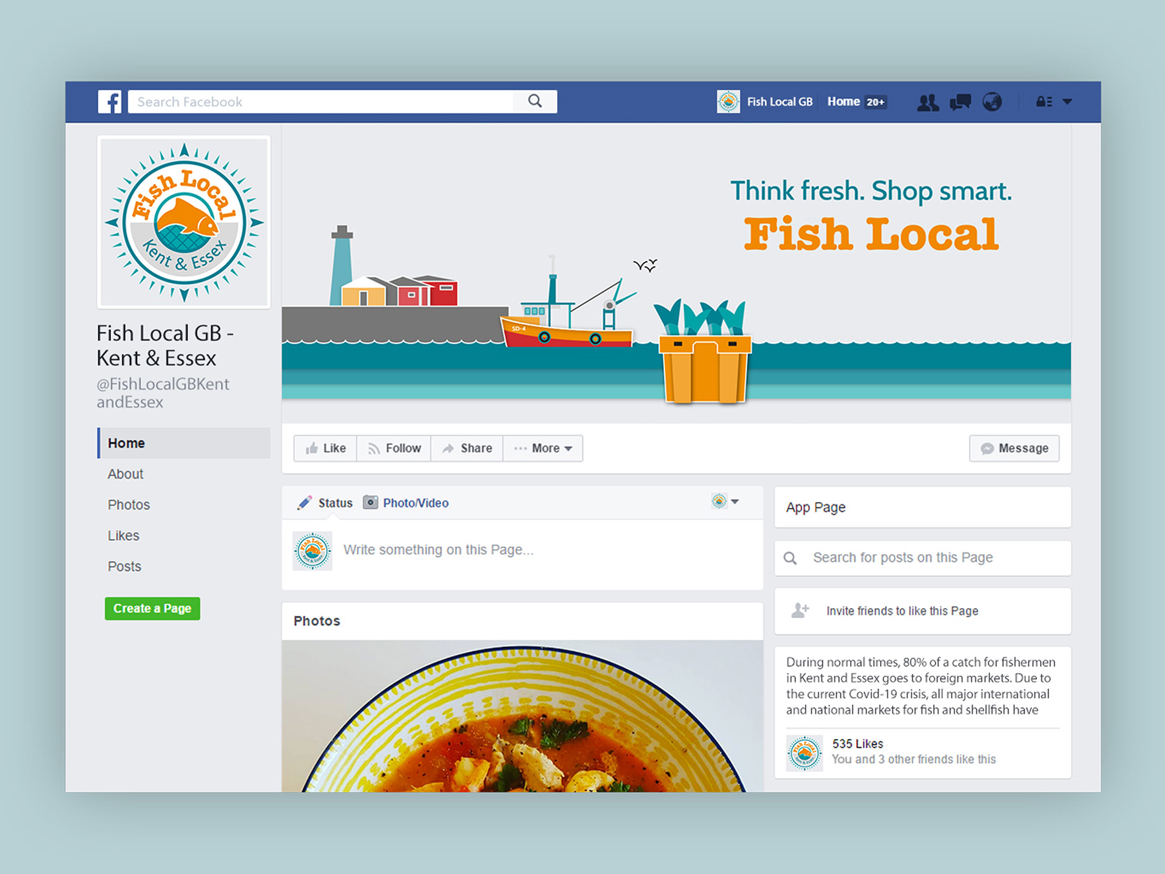Click the Search for posts on this Page field
The image size is (1165, 874).
923,558
